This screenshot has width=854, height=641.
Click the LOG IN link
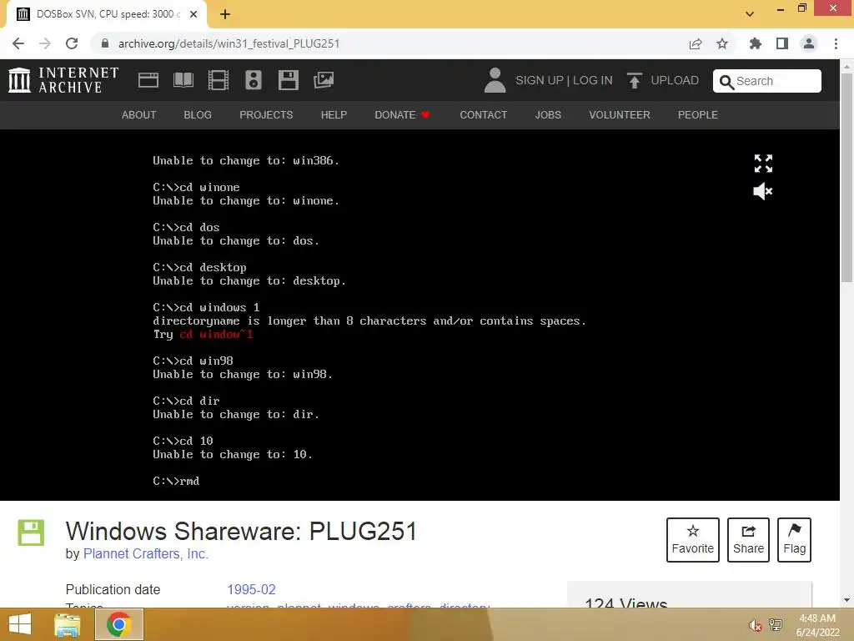click(593, 80)
